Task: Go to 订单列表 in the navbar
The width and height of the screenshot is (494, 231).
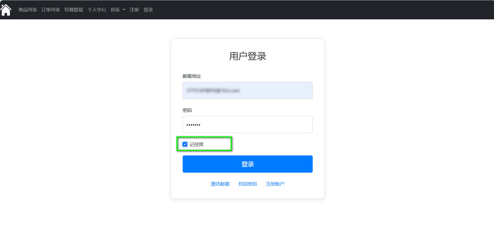Action: pyautogui.click(x=51, y=10)
